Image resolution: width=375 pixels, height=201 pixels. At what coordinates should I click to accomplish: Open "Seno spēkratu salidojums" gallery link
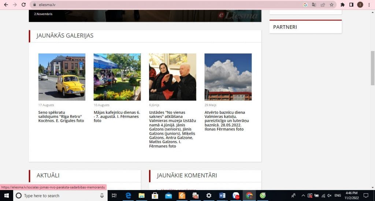(x=61, y=116)
